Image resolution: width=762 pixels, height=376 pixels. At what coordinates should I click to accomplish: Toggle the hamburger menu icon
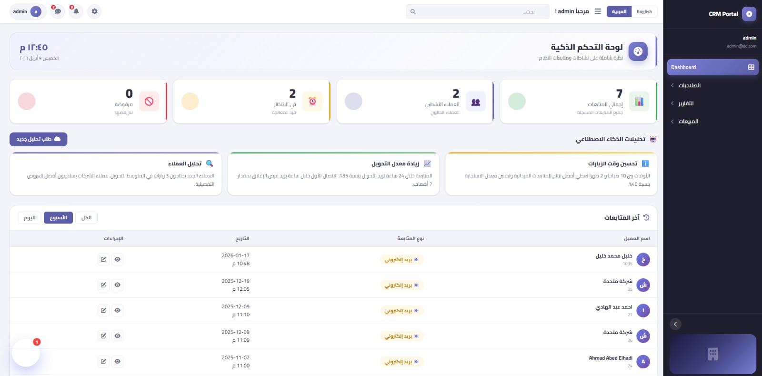pos(598,11)
